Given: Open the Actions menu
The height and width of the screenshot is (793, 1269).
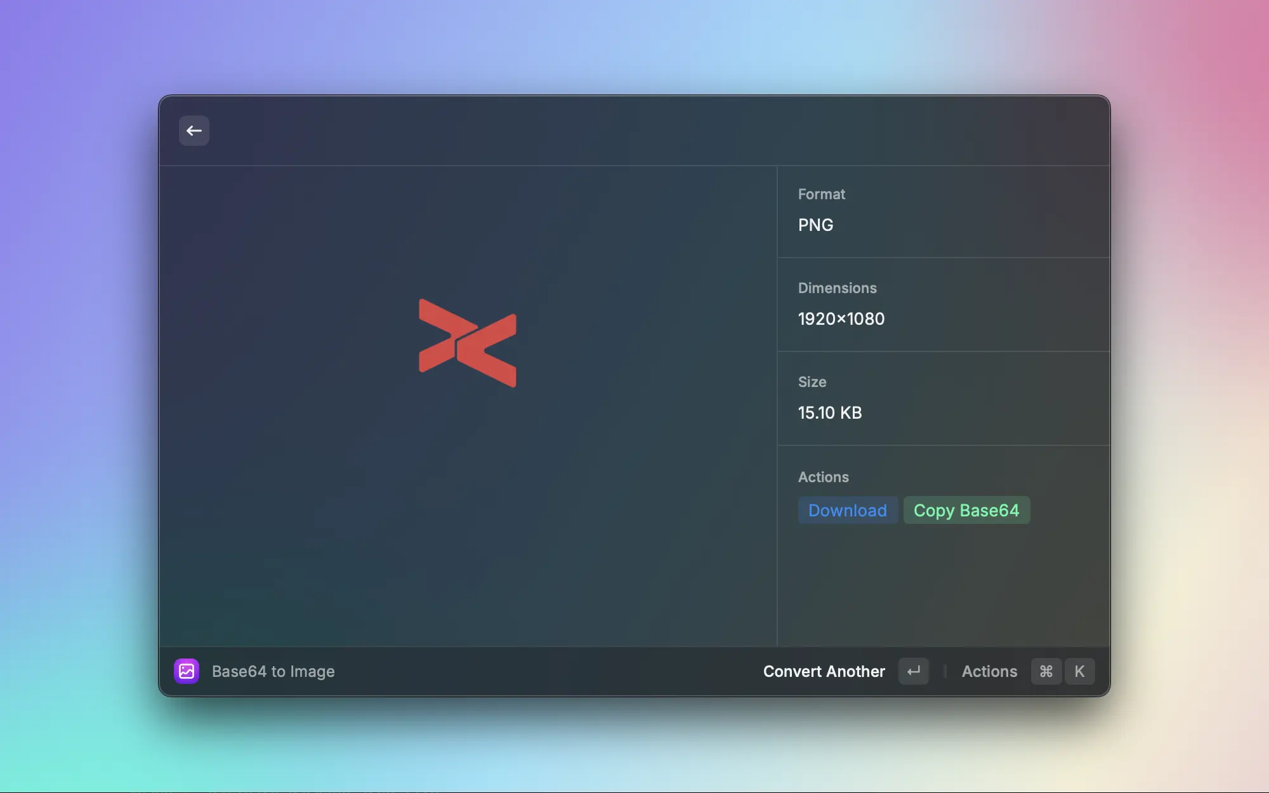Looking at the screenshot, I should (x=989, y=671).
